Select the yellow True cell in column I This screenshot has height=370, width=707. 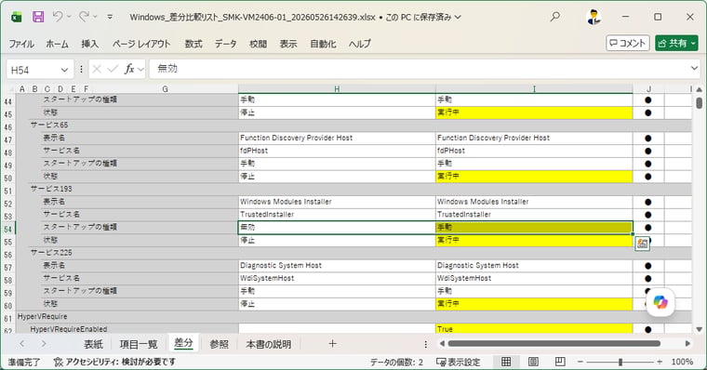[x=534, y=329]
